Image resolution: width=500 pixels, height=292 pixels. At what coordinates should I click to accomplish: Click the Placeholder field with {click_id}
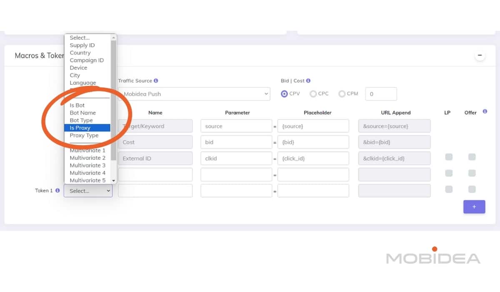coord(313,159)
